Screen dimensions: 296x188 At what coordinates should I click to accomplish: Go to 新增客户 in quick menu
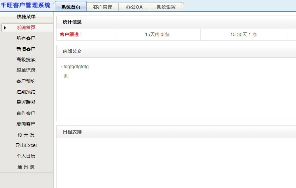coord(26,49)
